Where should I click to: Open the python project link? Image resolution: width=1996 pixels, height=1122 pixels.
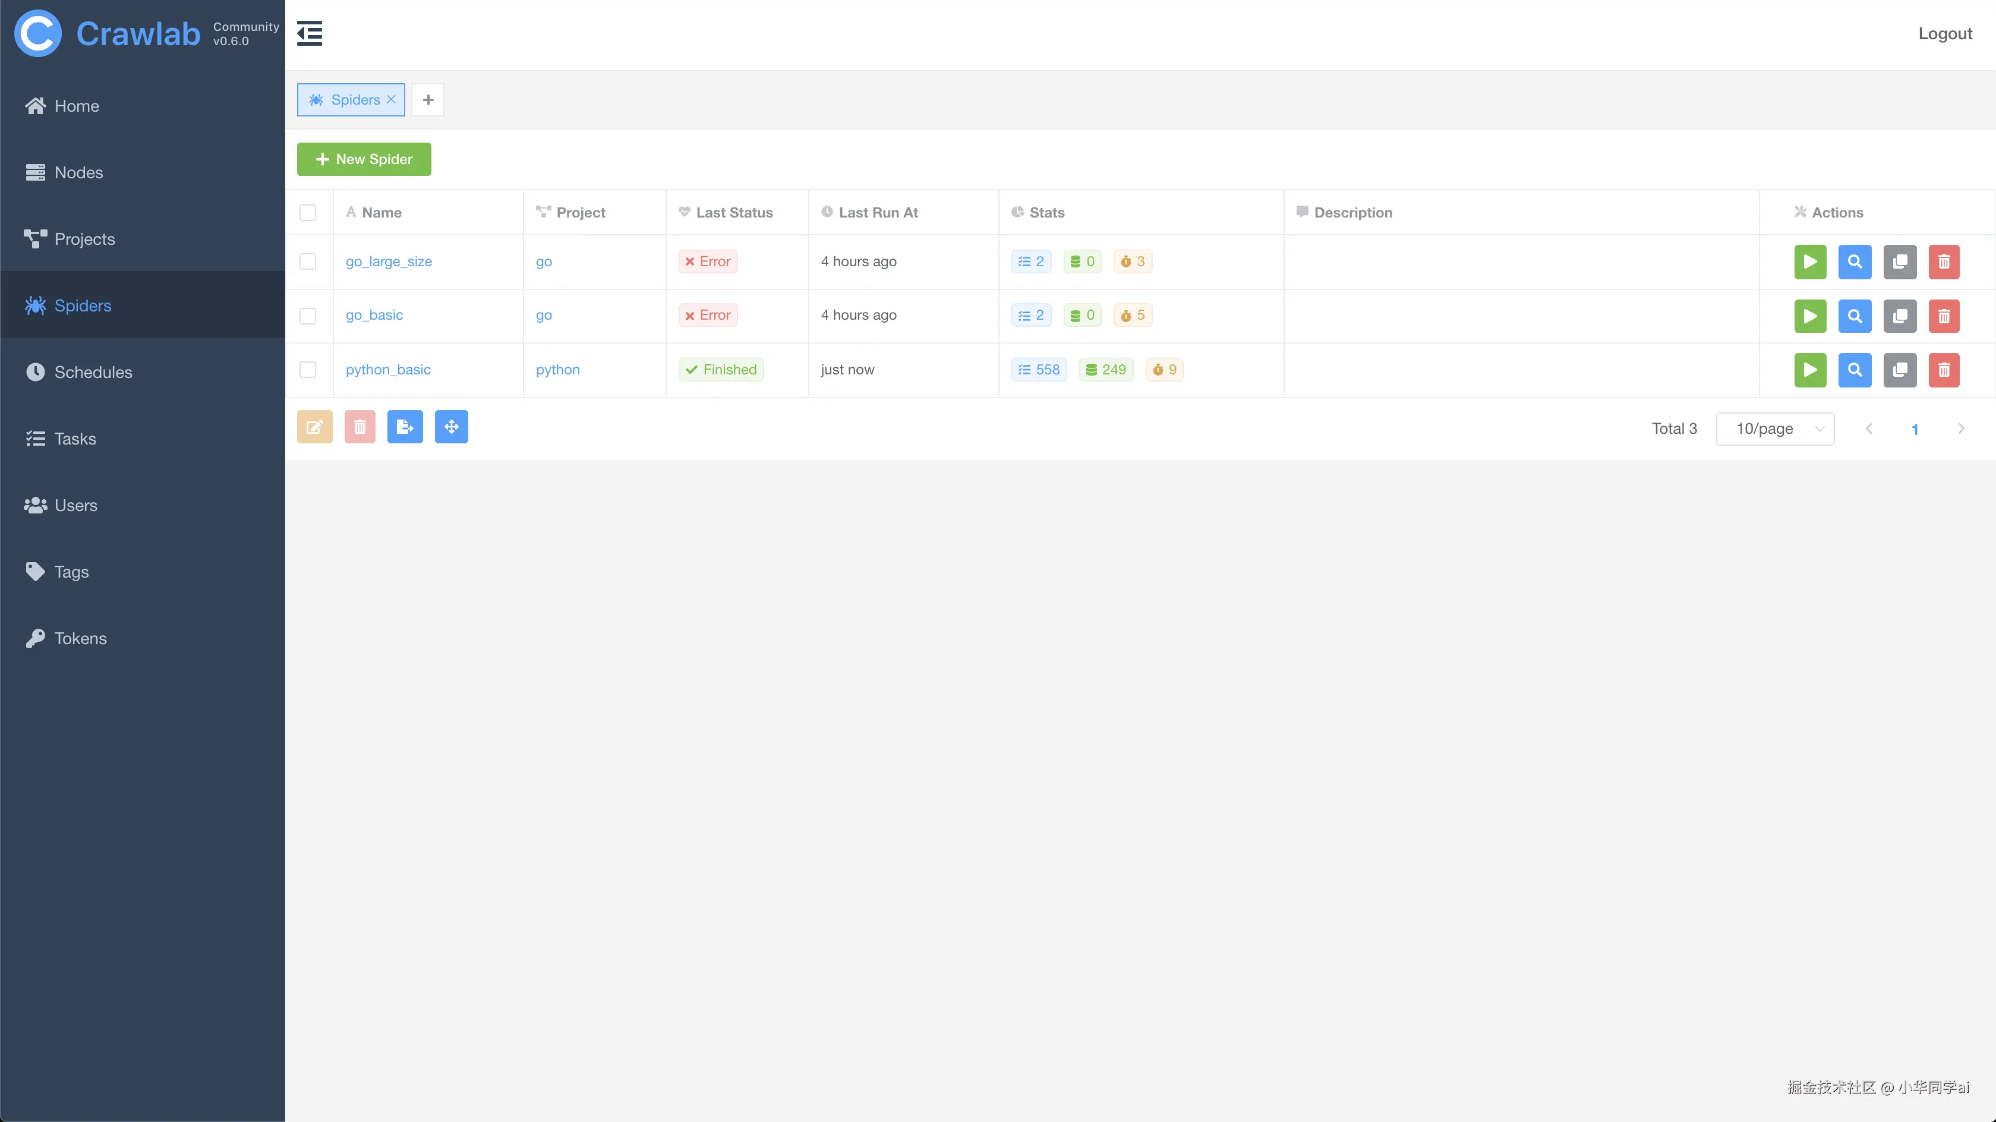(558, 370)
